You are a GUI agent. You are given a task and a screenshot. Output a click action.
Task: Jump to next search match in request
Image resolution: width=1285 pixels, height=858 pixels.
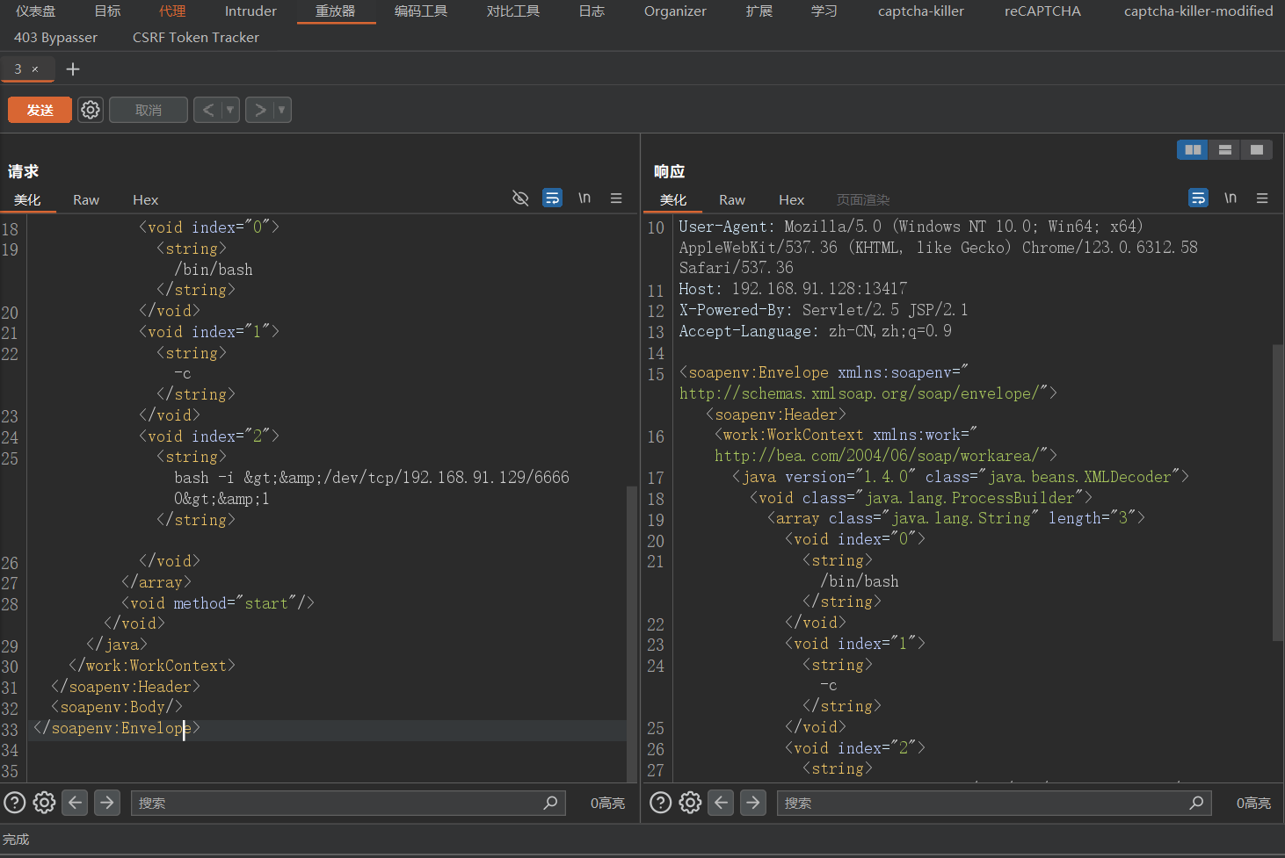[107, 803]
